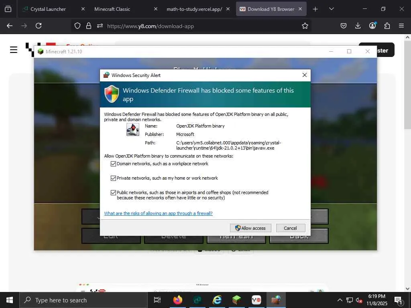411x308 pixels.
Task: Open Minecraft grass block taskbar icon
Action: point(236,300)
